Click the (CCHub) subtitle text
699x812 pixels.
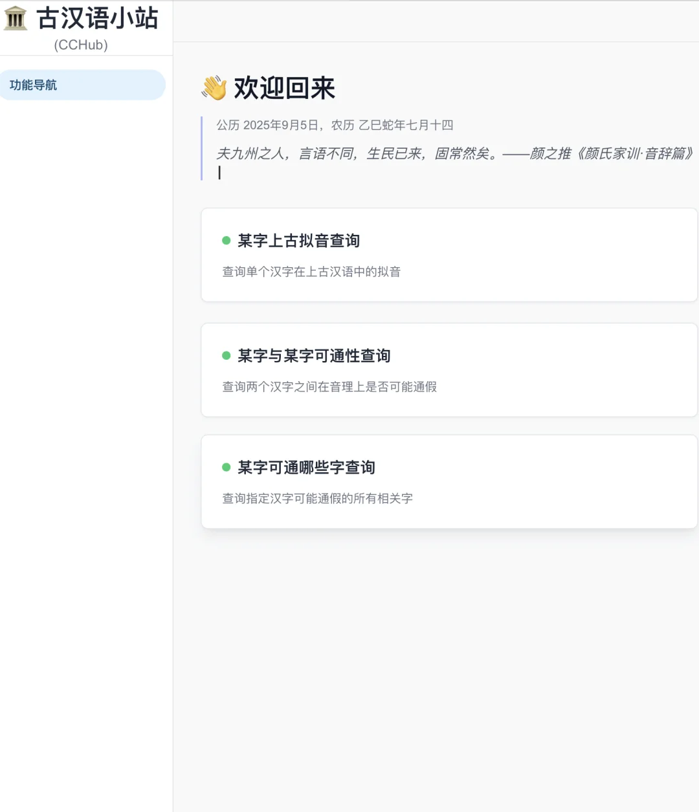(81, 45)
